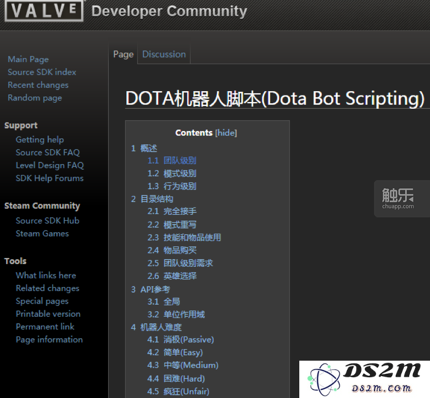Open Related changes under Tools
The image size is (430, 398).
[x=47, y=288]
